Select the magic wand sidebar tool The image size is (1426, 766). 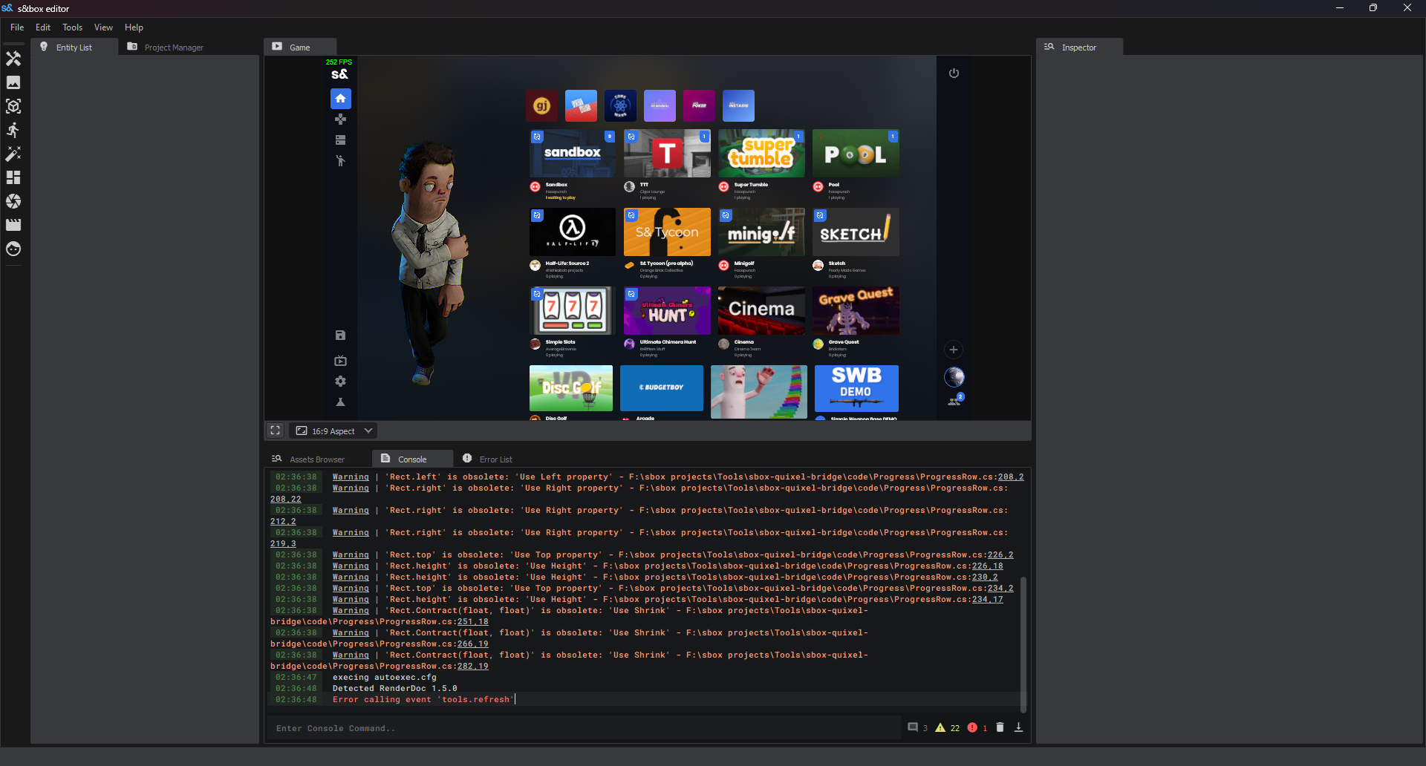(13, 154)
